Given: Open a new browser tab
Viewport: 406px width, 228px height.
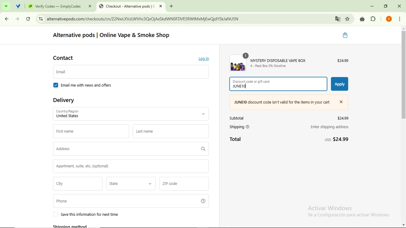Looking at the screenshot, I should click(x=171, y=6).
